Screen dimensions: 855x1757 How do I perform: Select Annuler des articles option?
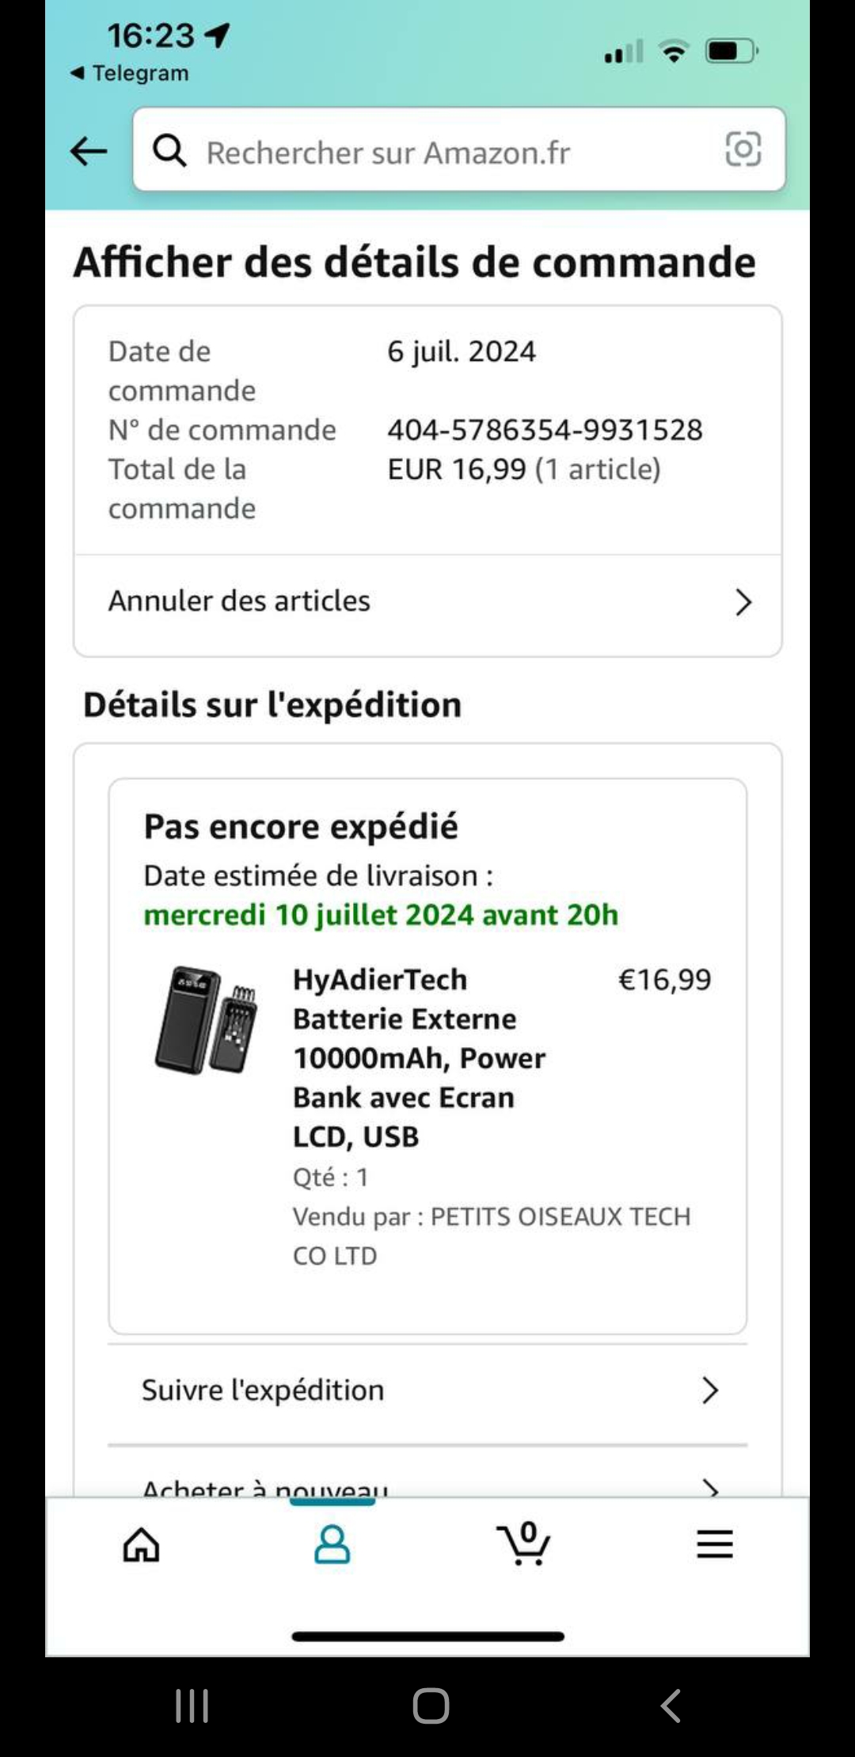pyautogui.click(x=427, y=601)
